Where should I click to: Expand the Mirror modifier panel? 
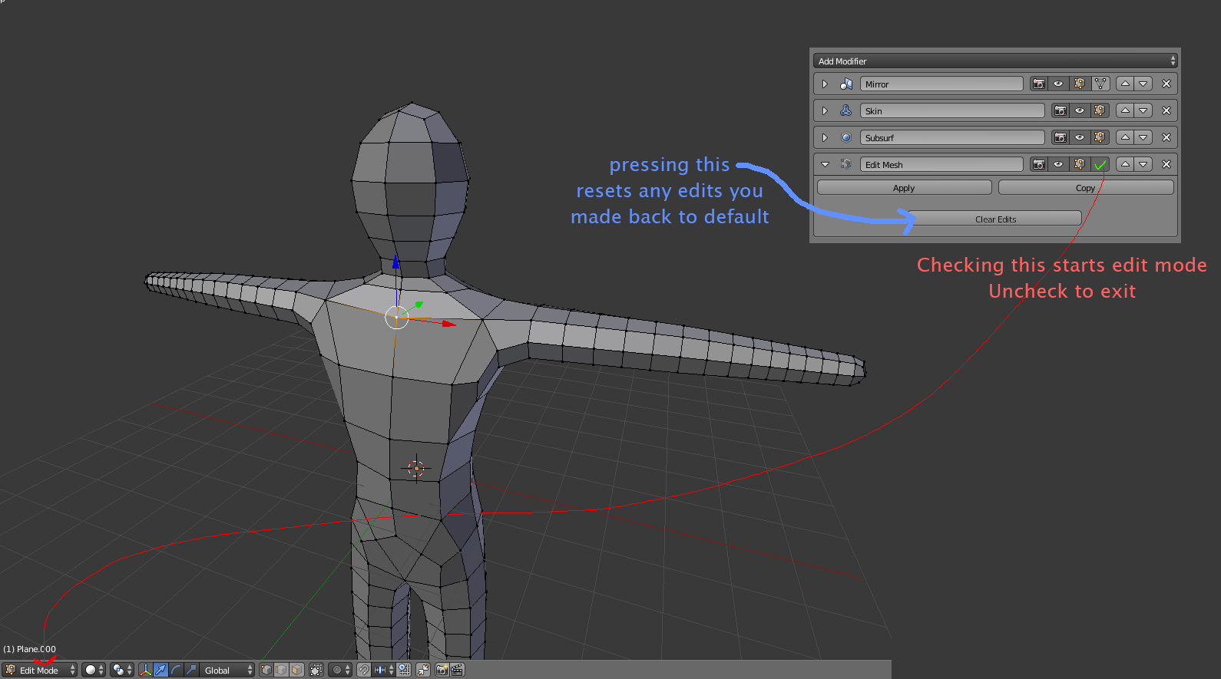[x=825, y=84]
